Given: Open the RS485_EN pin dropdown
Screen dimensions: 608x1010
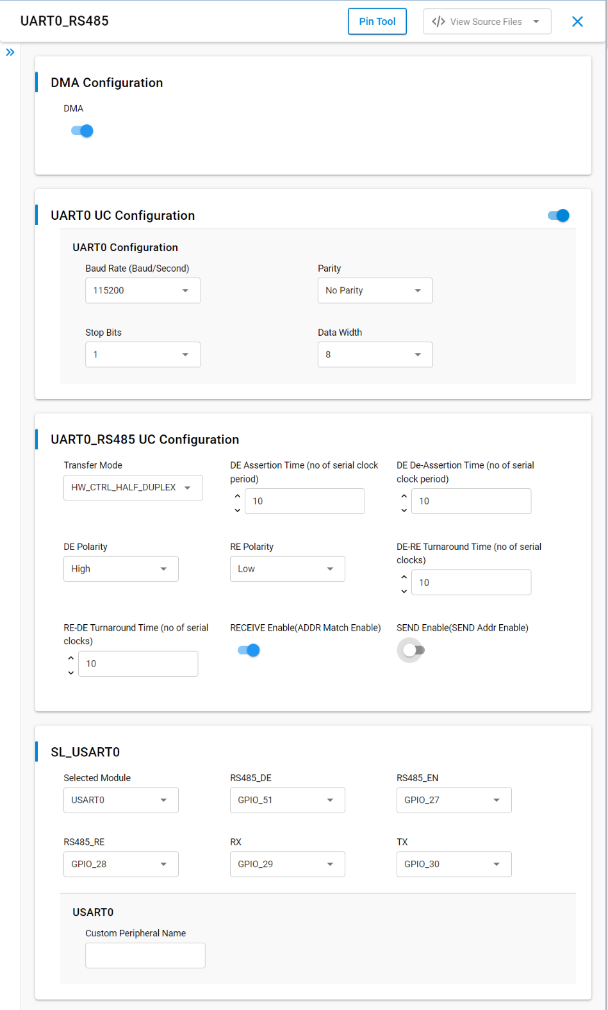Looking at the screenshot, I should (454, 800).
